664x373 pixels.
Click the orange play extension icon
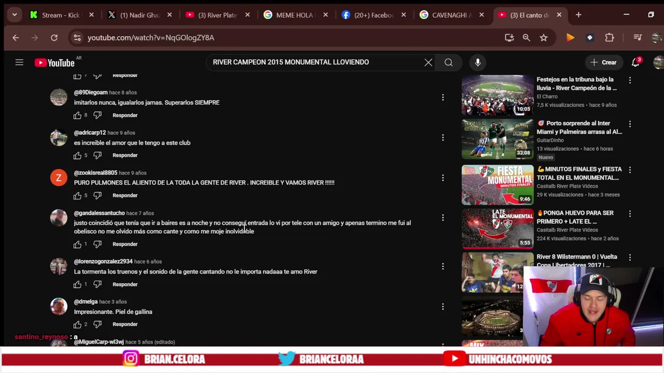click(x=570, y=37)
